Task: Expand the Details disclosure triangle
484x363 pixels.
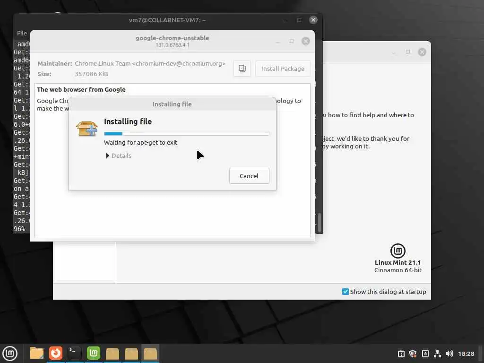Action: point(107,156)
